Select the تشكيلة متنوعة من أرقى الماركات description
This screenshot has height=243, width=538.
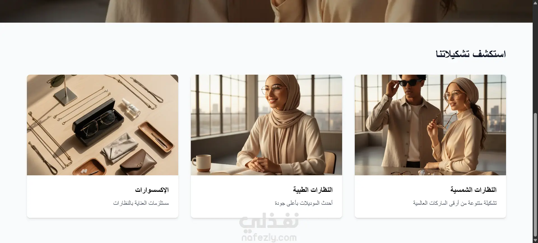pyautogui.click(x=455, y=203)
